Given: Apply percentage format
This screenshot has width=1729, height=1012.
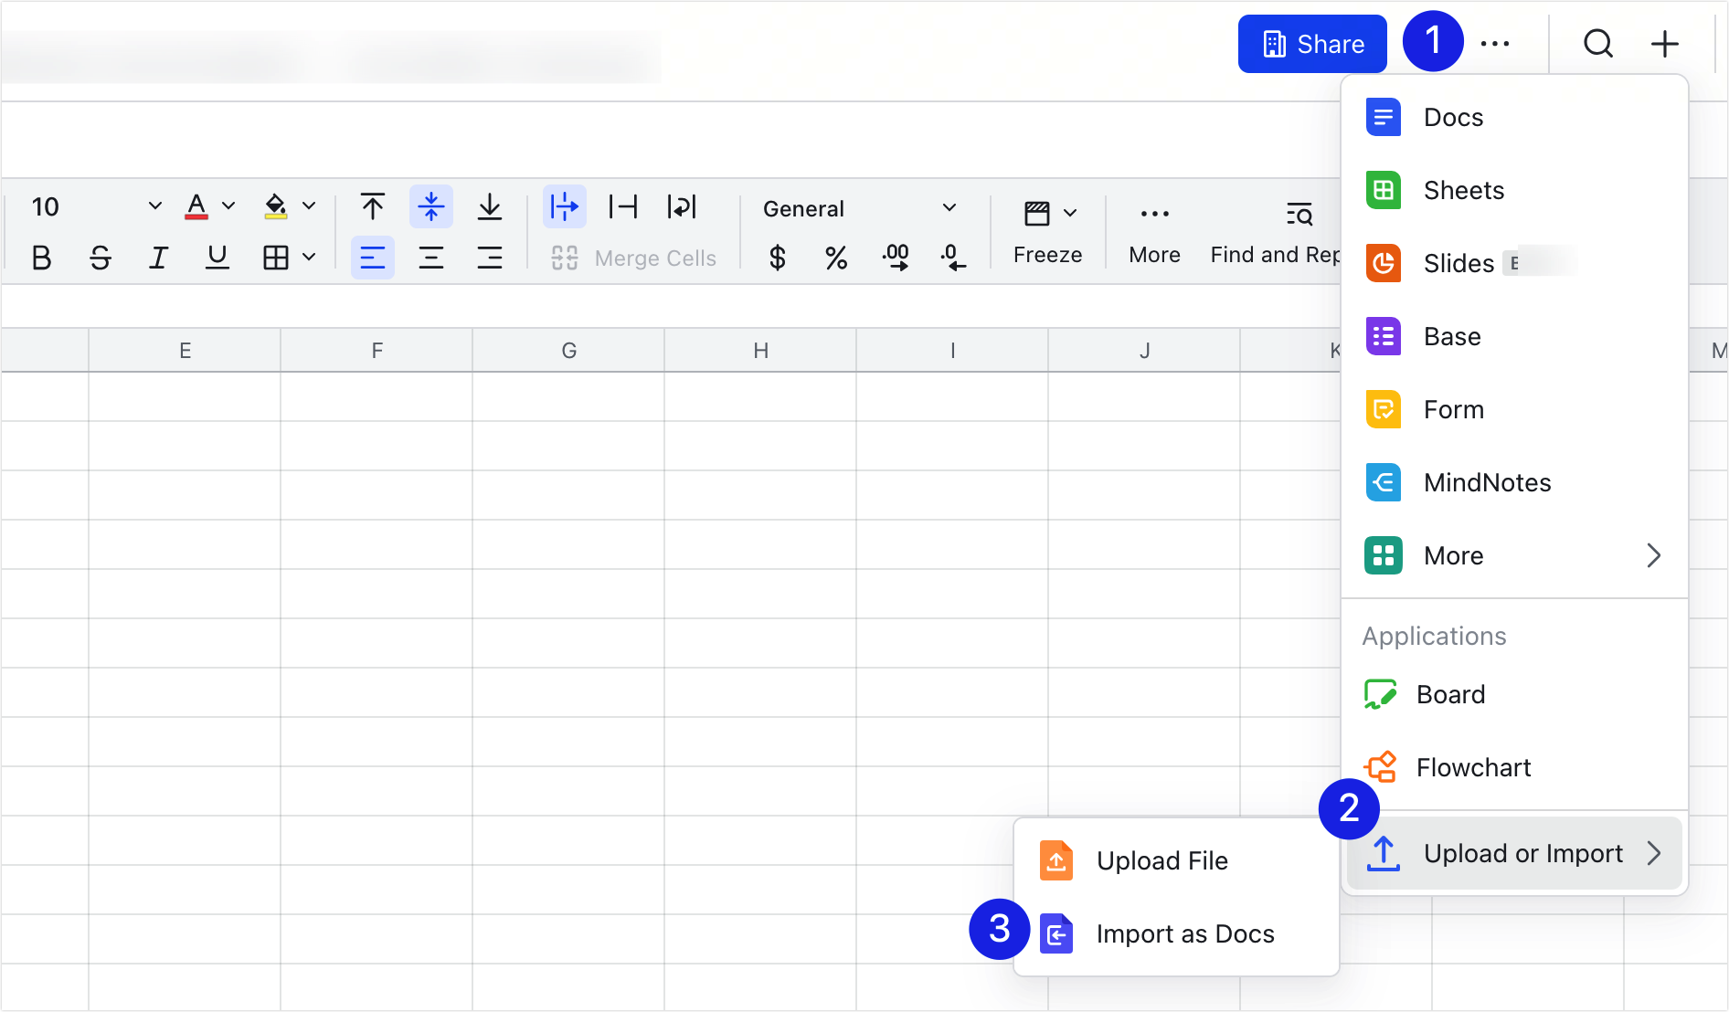Looking at the screenshot, I should pos(836,258).
